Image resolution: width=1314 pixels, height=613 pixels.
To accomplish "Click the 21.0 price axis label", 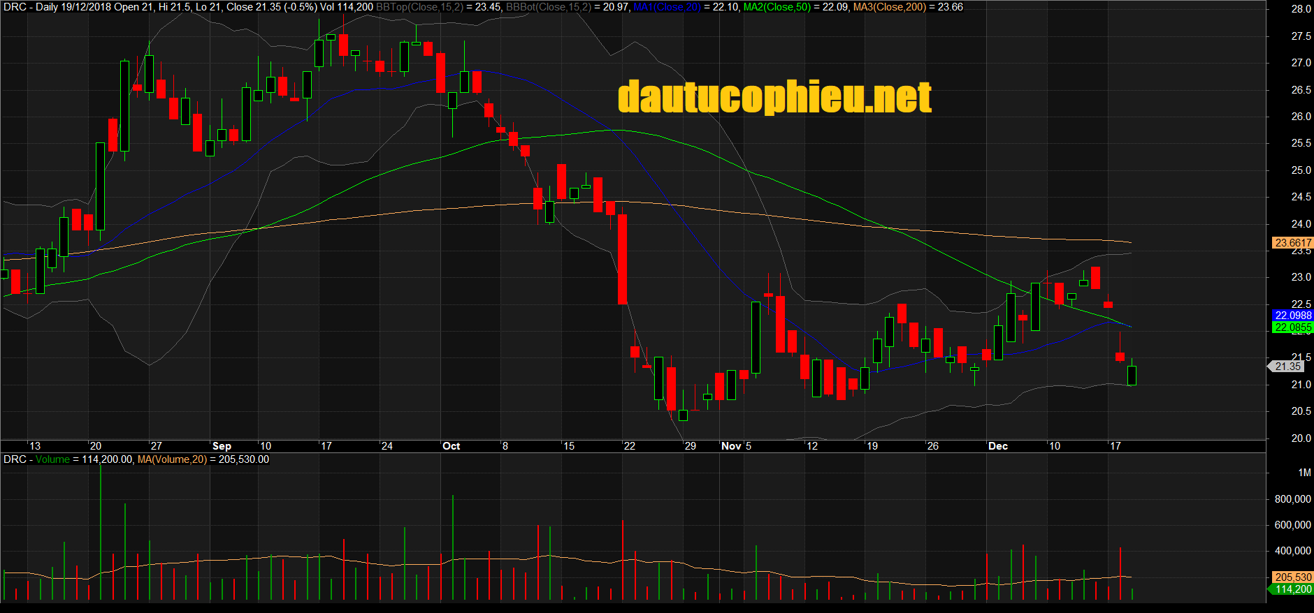I will coord(1301,385).
